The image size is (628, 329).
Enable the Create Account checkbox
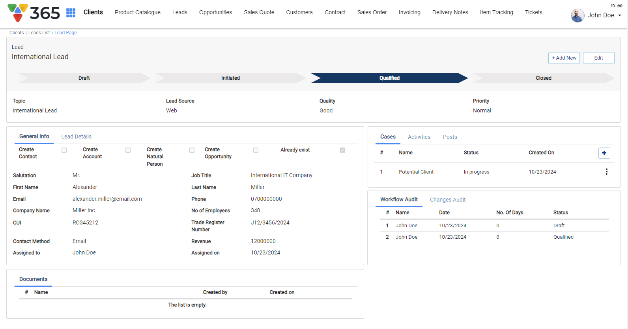[128, 150]
